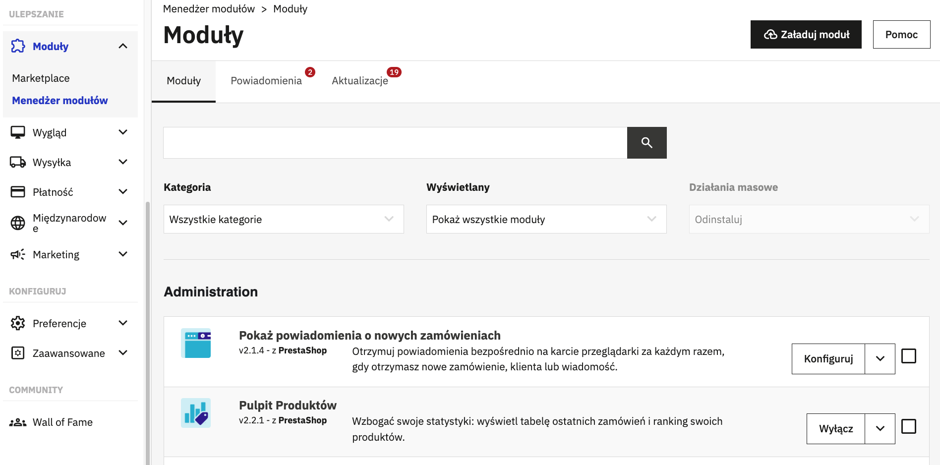Switch to the Moduły tab
This screenshot has height=465, width=940.
point(183,81)
